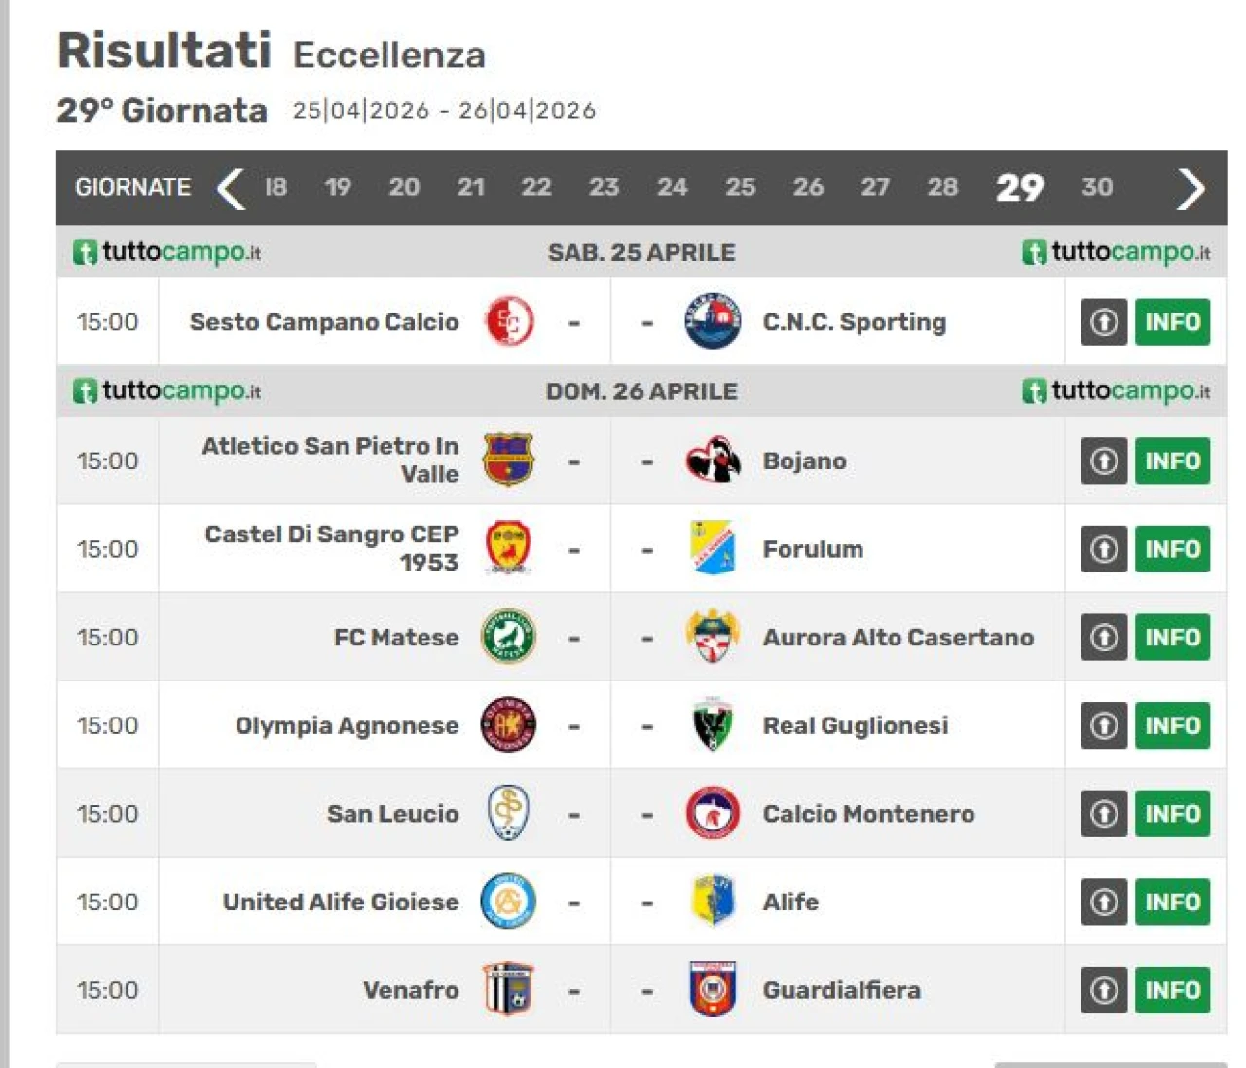Screen dimensions: 1246x1068
Task: Click the Olympia Agnonese team badge
Action: (508, 725)
